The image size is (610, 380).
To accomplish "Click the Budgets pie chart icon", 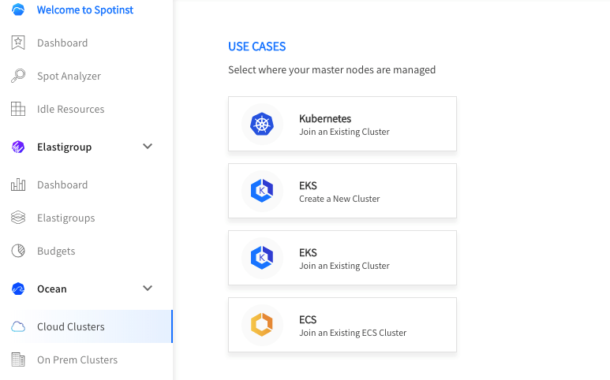I will [18, 251].
